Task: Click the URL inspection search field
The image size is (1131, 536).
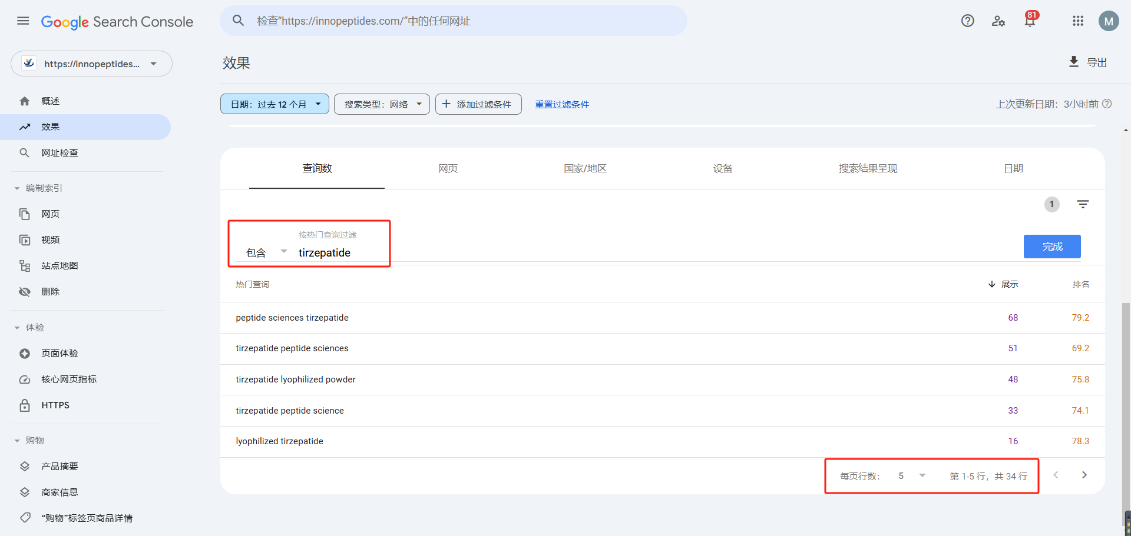Action: tap(454, 21)
